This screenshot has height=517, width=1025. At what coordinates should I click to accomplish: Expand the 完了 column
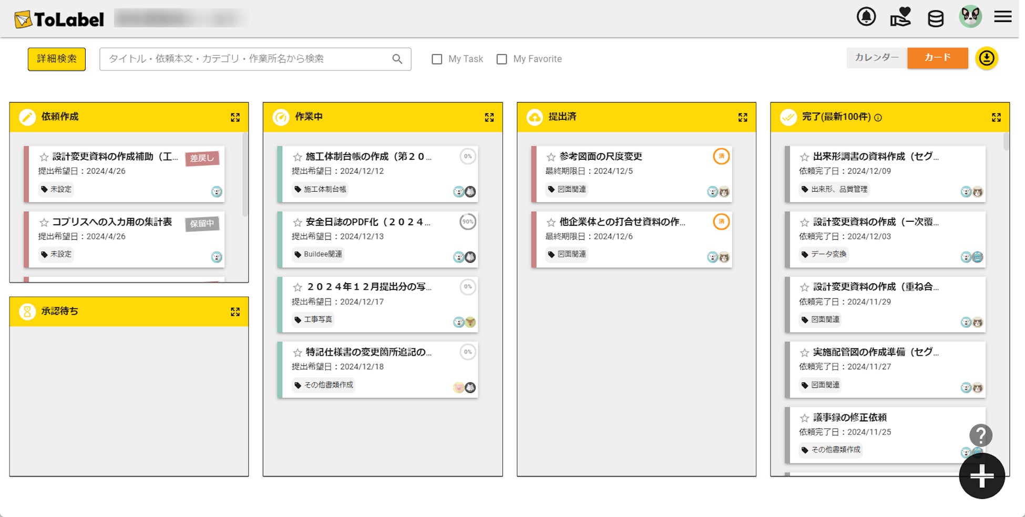[x=996, y=117]
